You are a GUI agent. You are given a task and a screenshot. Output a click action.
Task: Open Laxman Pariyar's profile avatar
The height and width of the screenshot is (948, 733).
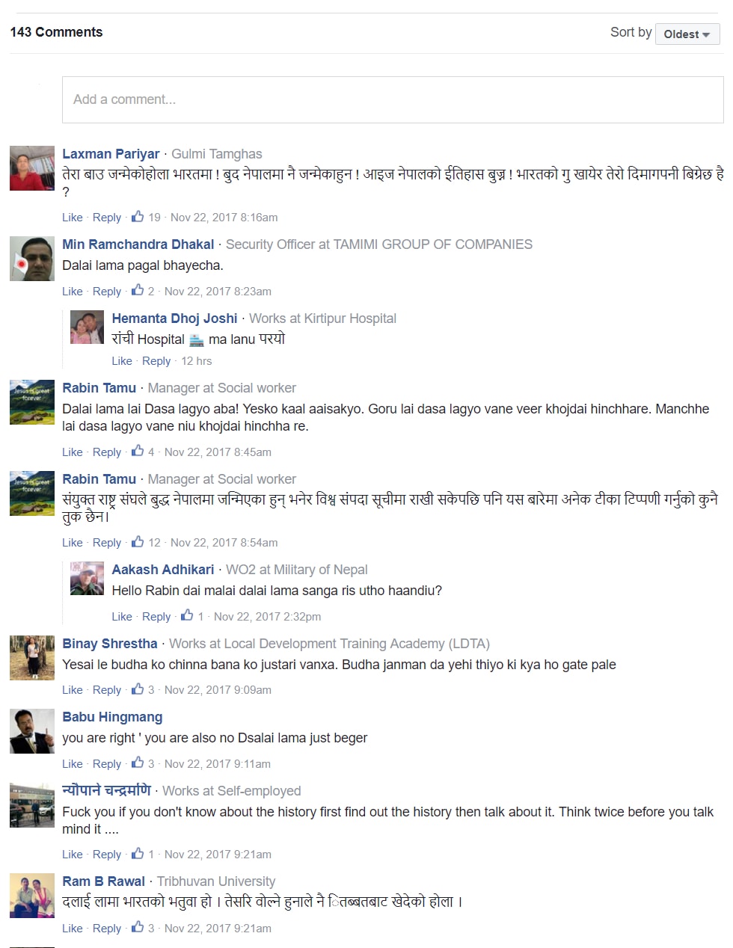pos(32,168)
